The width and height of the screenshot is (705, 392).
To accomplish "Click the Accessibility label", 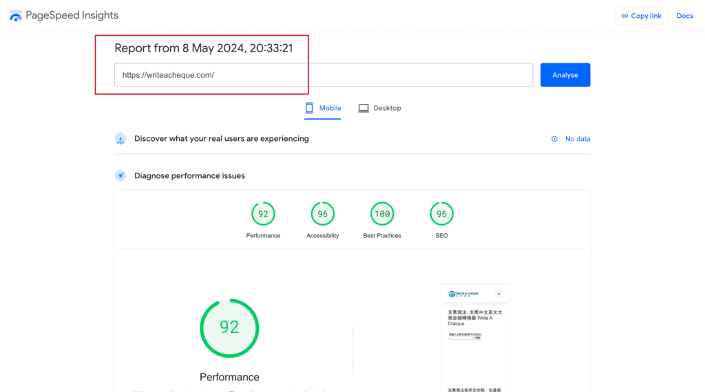I will (x=322, y=235).
